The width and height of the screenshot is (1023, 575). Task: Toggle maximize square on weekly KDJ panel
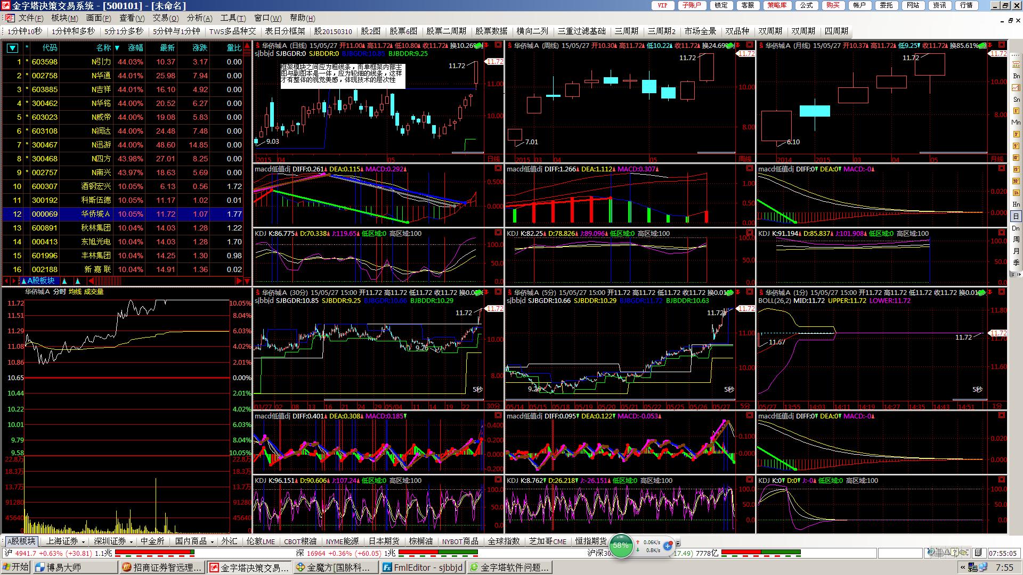click(x=750, y=233)
